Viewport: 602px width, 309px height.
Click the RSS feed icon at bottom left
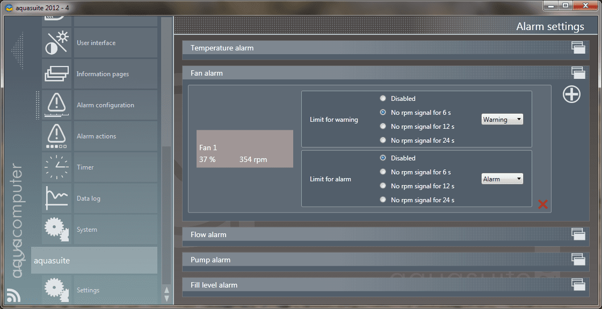14,296
